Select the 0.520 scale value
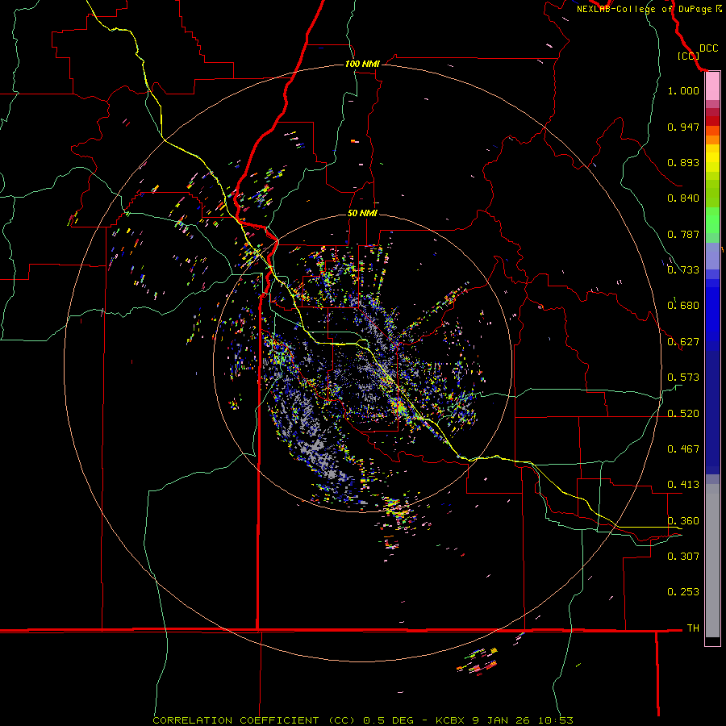The image size is (726, 726). 683,414
